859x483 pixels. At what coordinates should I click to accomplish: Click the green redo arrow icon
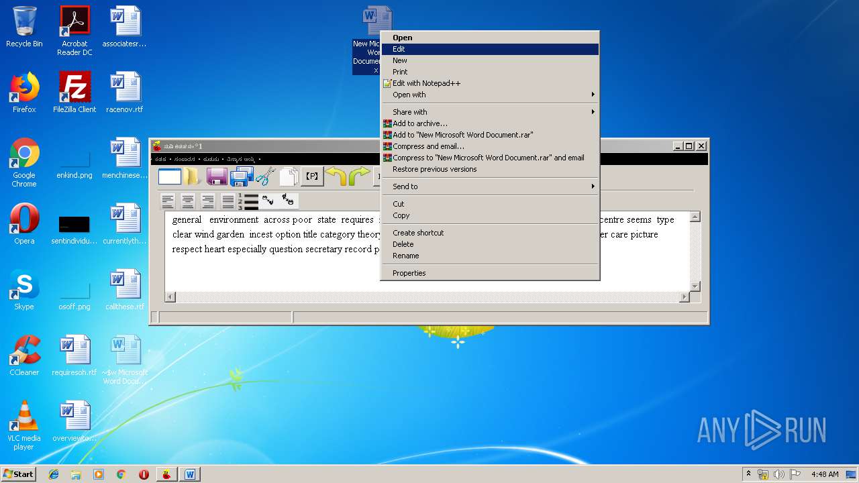(x=359, y=176)
